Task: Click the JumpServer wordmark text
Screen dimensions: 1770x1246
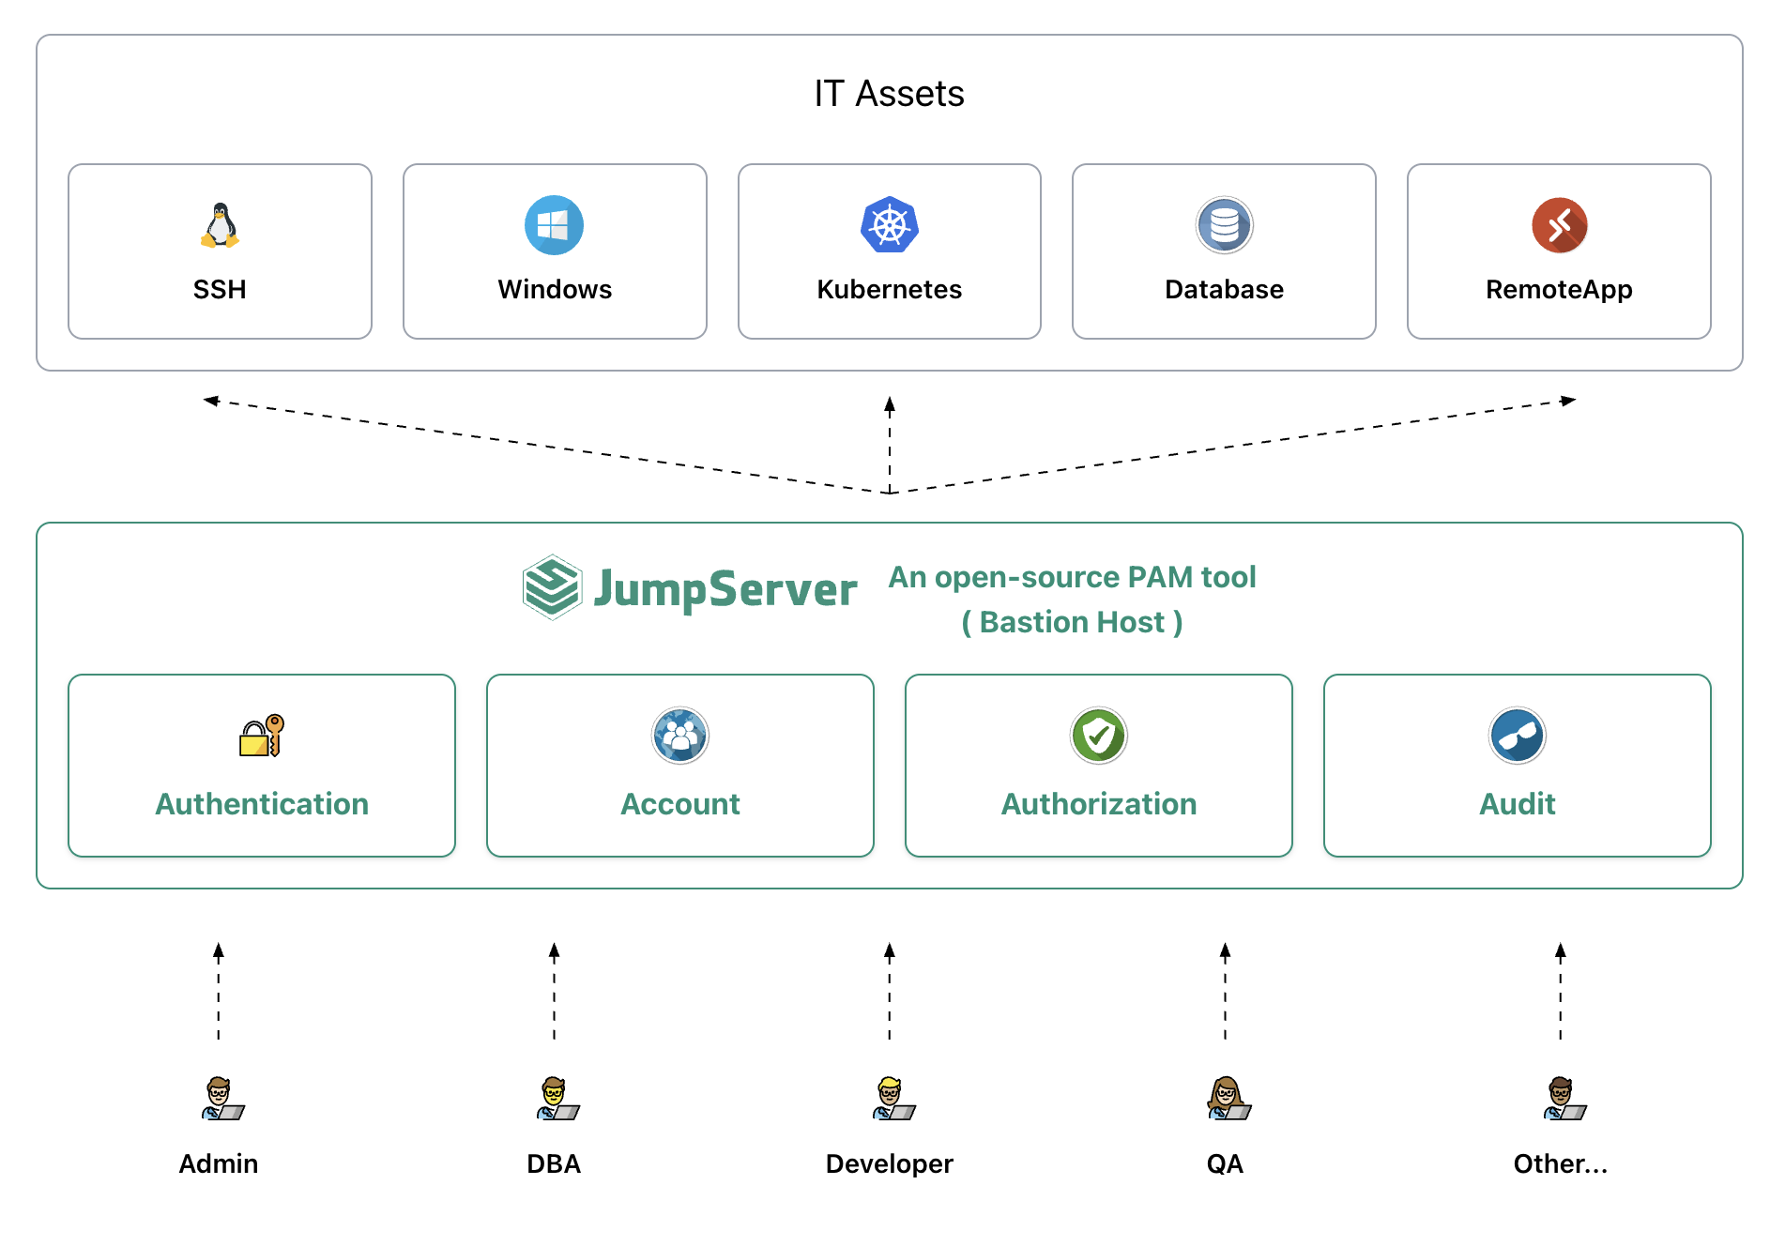Action: [725, 589]
